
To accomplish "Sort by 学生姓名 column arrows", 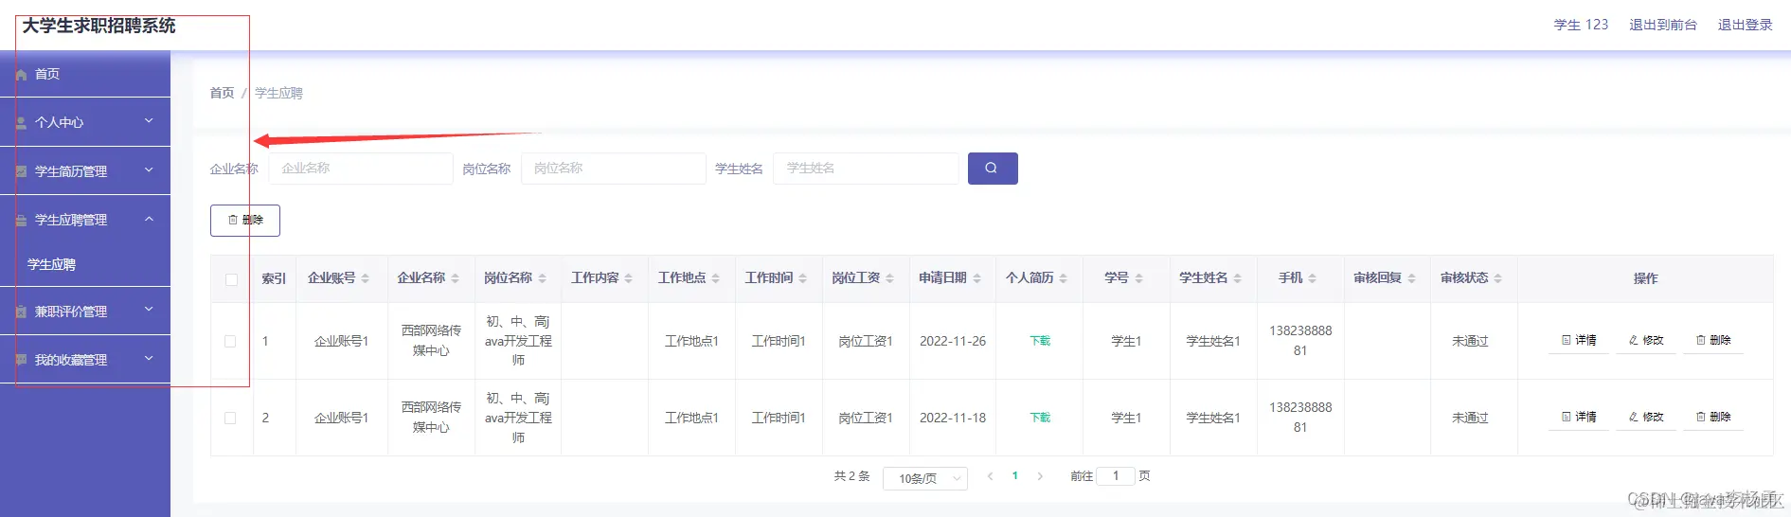I will 1237,278.
